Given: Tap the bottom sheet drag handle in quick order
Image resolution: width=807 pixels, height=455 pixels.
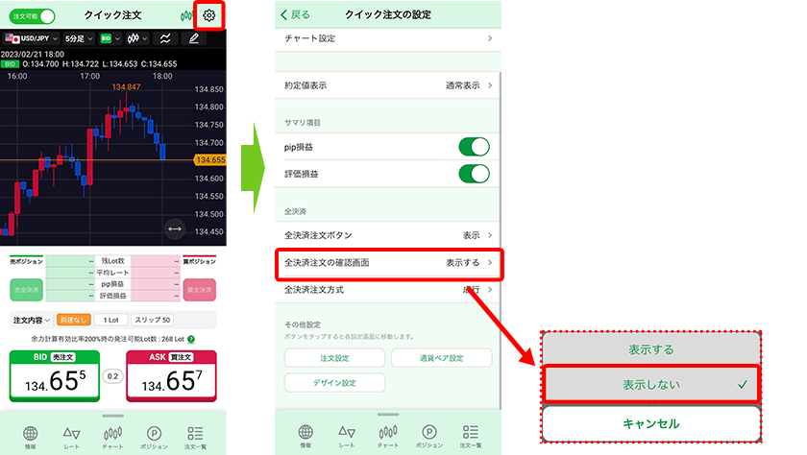Looking at the screenshot, I should (112, 416).
